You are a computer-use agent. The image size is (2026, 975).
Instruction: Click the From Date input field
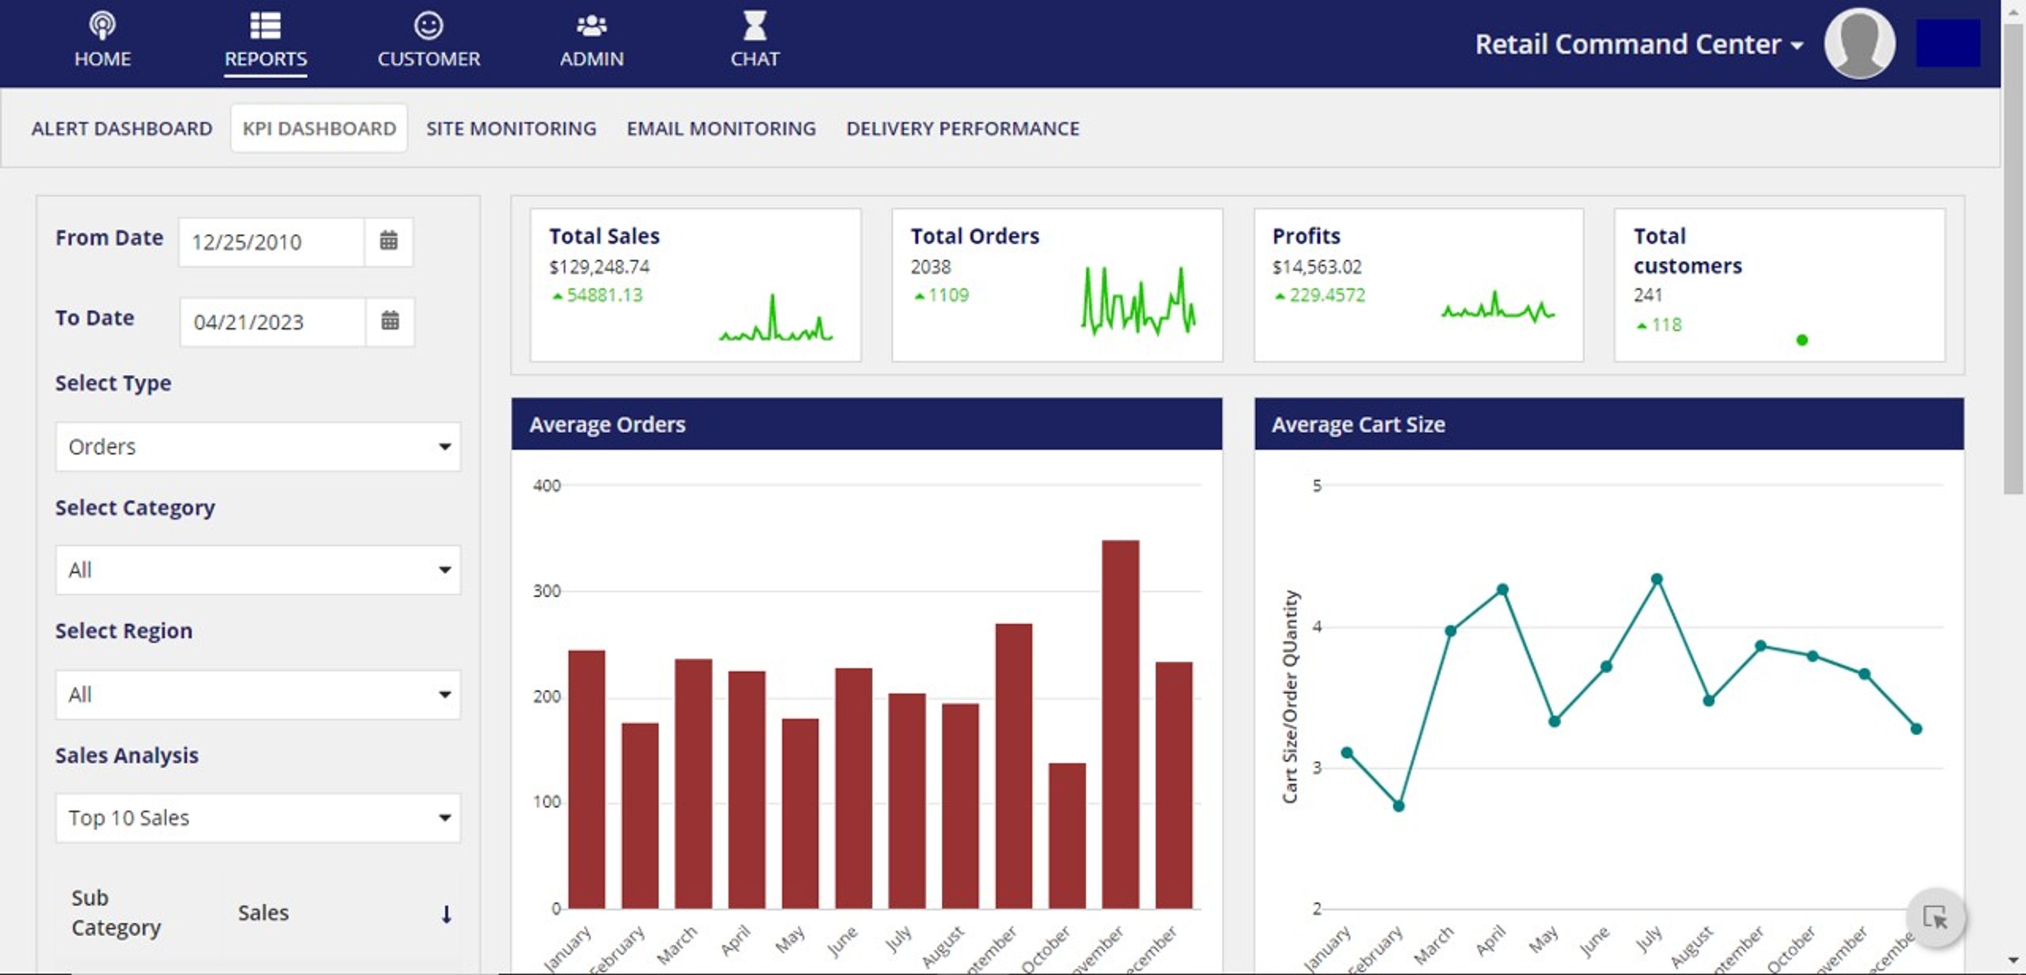271,242
